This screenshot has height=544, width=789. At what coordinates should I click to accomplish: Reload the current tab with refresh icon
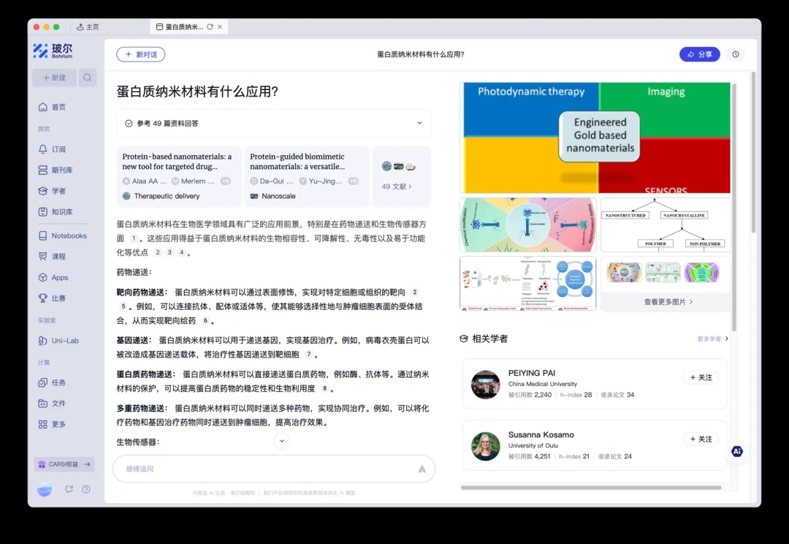pos(210,27)
